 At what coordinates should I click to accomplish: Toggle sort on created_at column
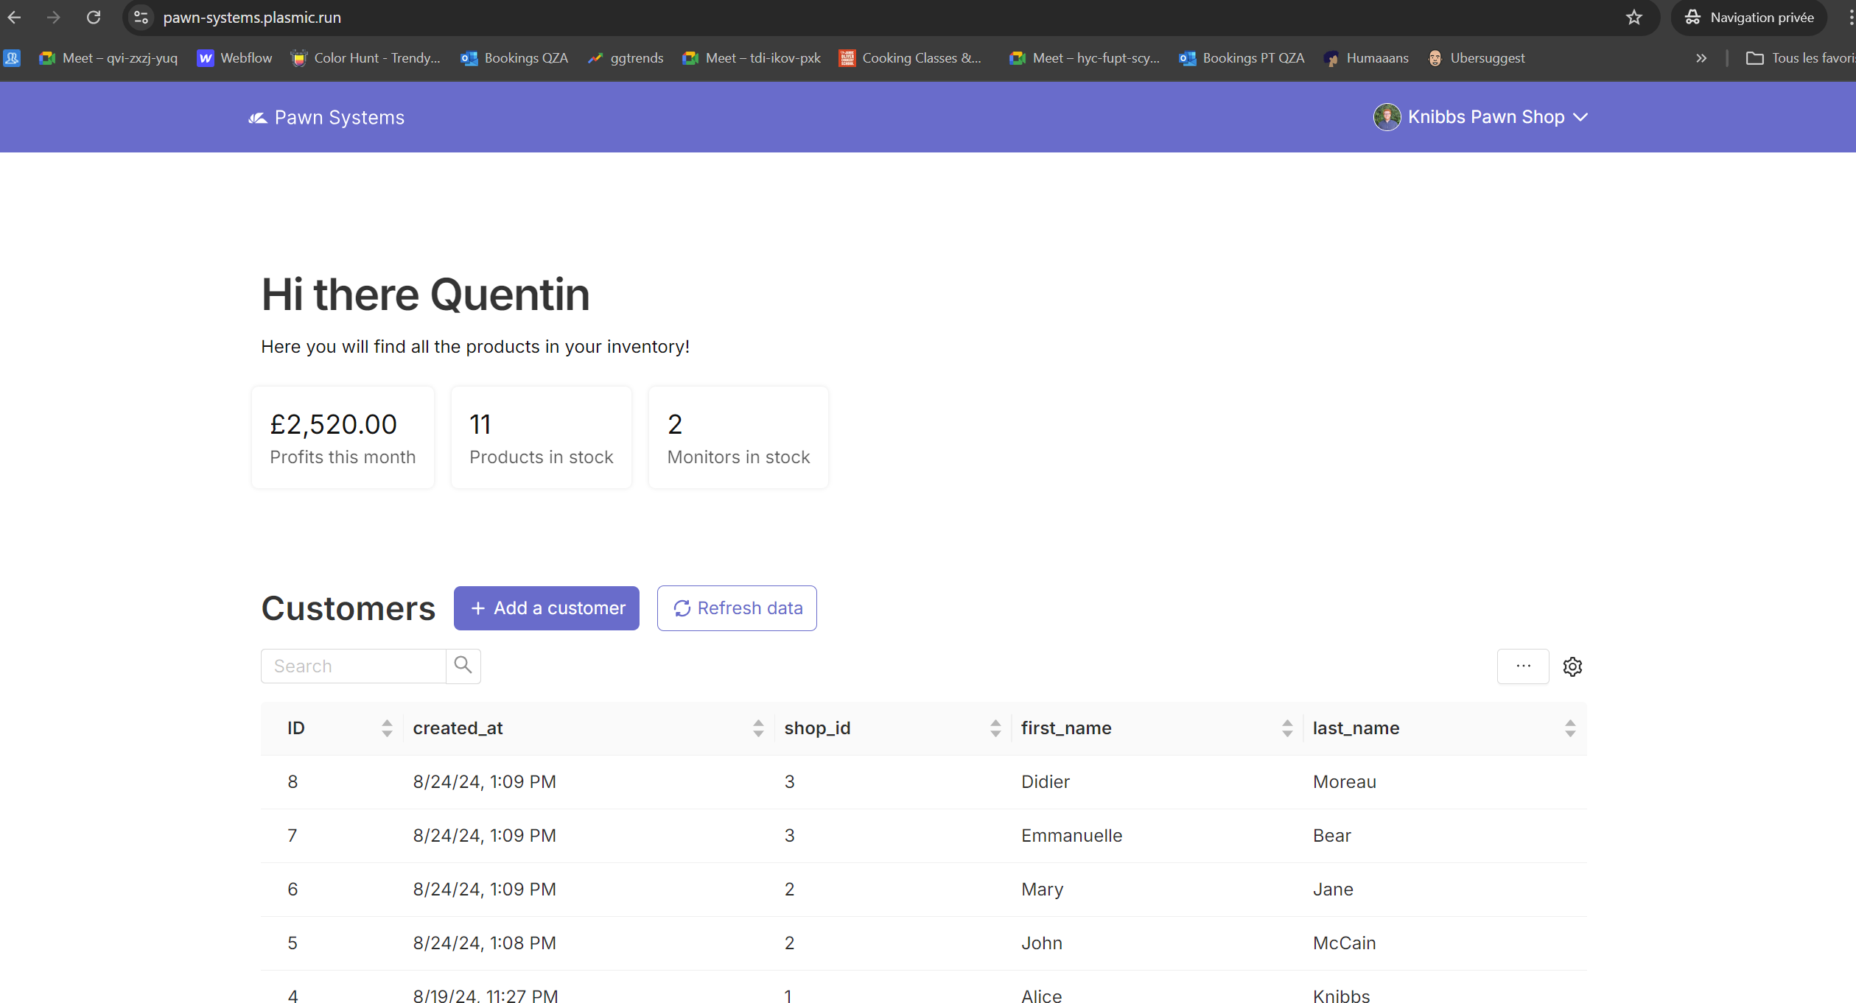(x=758, y=728)
